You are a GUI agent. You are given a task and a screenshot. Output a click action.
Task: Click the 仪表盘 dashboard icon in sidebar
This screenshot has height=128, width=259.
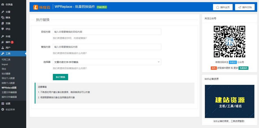3,5
